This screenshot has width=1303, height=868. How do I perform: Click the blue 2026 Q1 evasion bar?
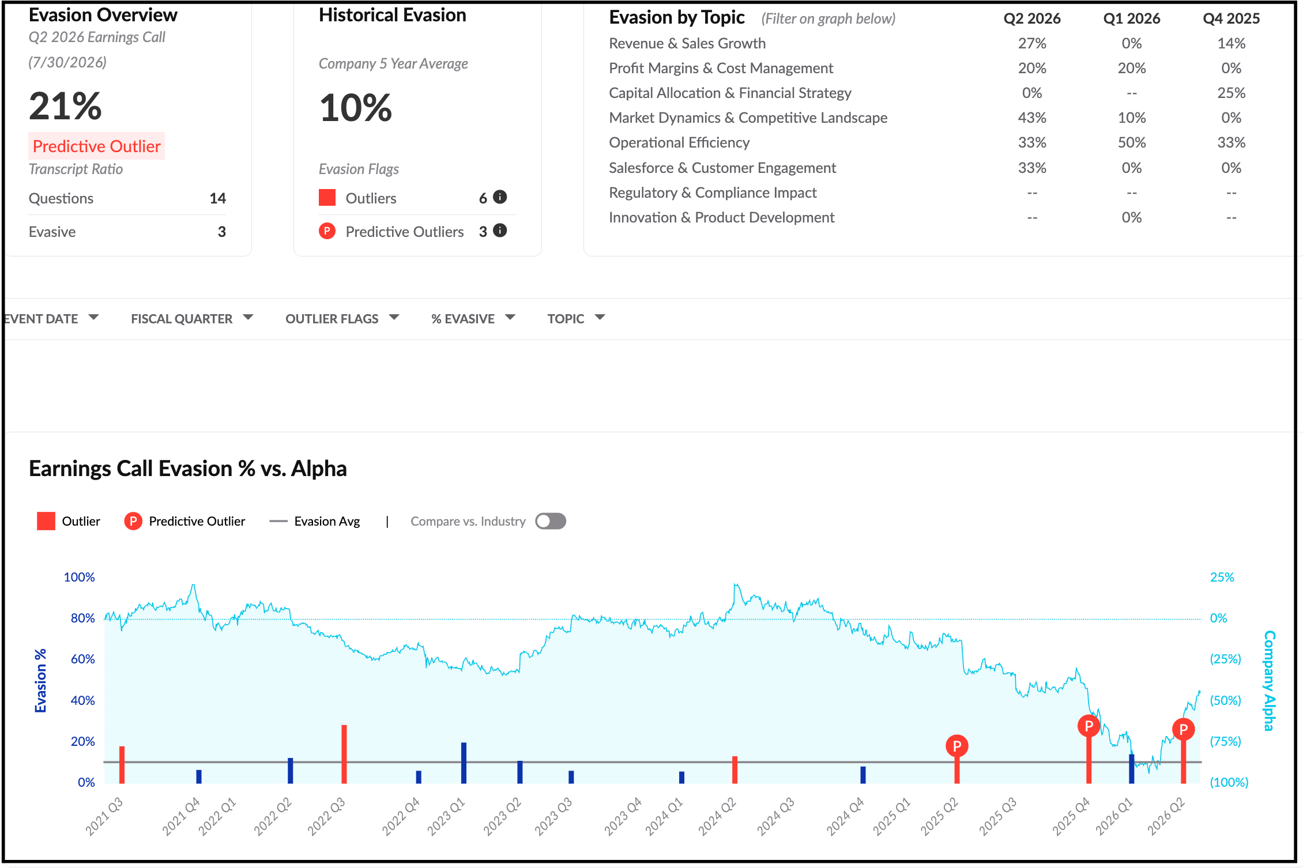(1131, 769)
